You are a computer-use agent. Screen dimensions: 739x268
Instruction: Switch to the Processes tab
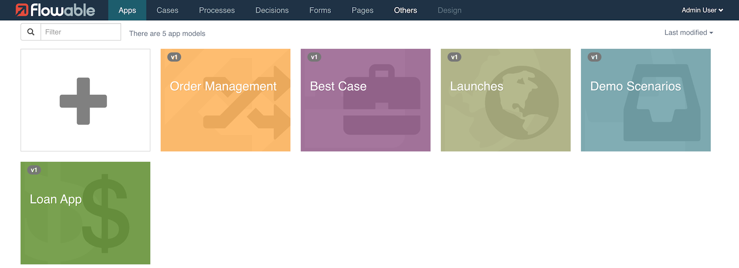pyautogui.click(x=217, y=10)
